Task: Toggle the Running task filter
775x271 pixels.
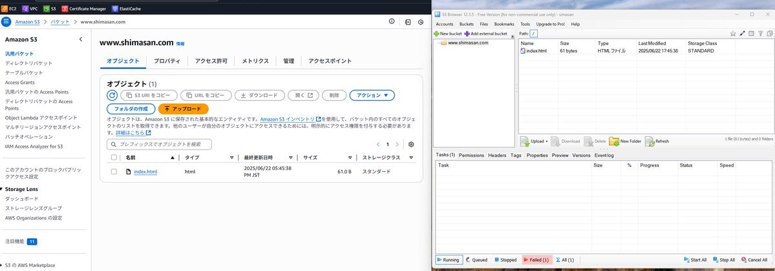Action: click(449, 259)
